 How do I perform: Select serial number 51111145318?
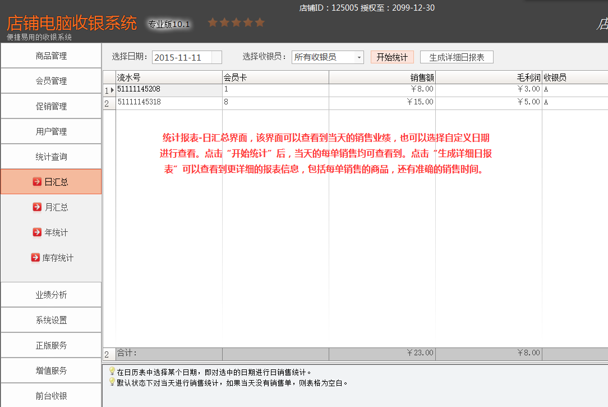point(139,102)
